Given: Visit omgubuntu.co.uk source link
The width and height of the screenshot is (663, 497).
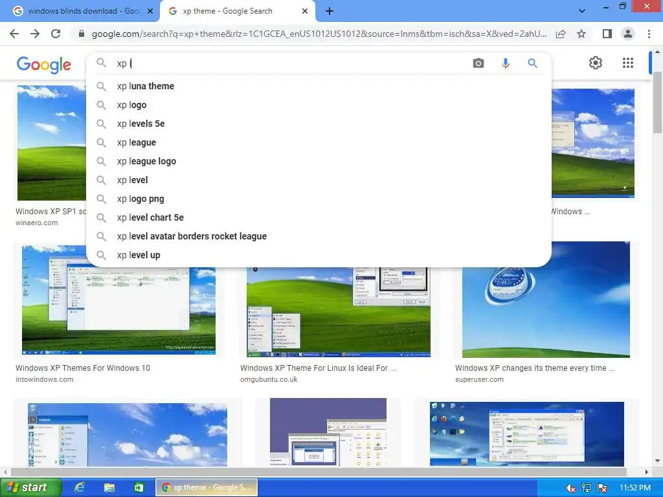Looking at the screenshot, I should [269, 379].
